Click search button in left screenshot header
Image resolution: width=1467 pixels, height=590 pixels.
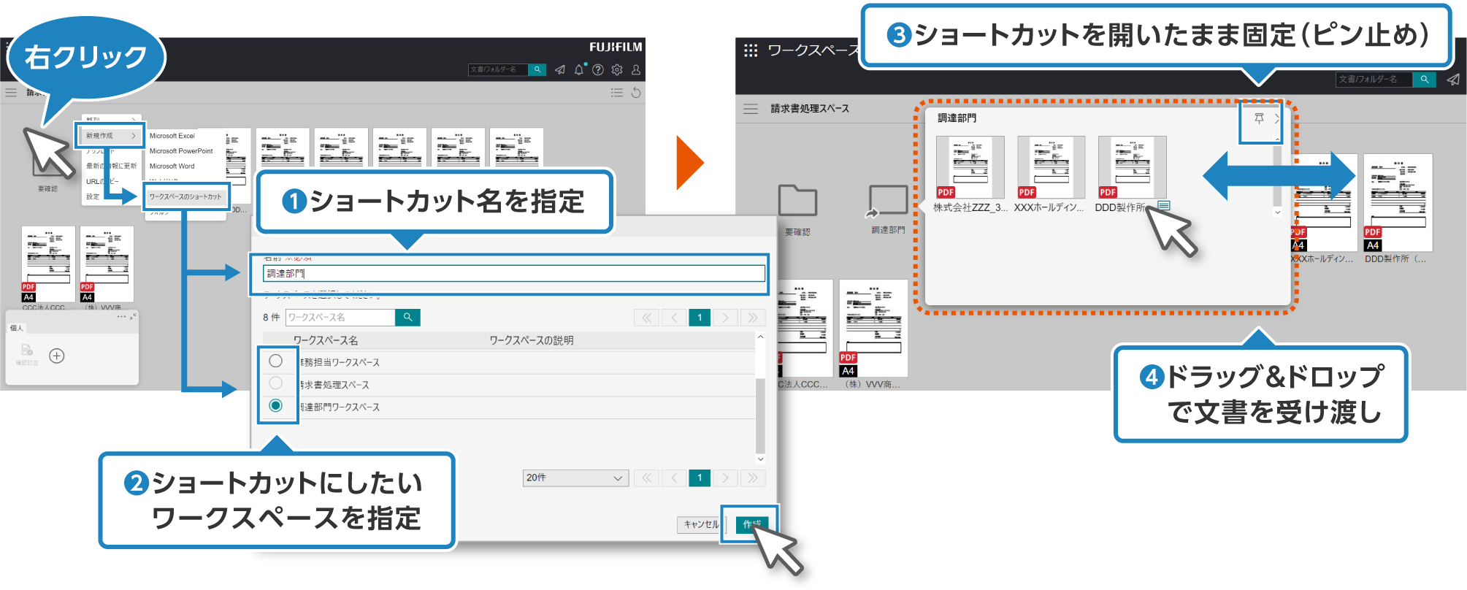(537, 69)
